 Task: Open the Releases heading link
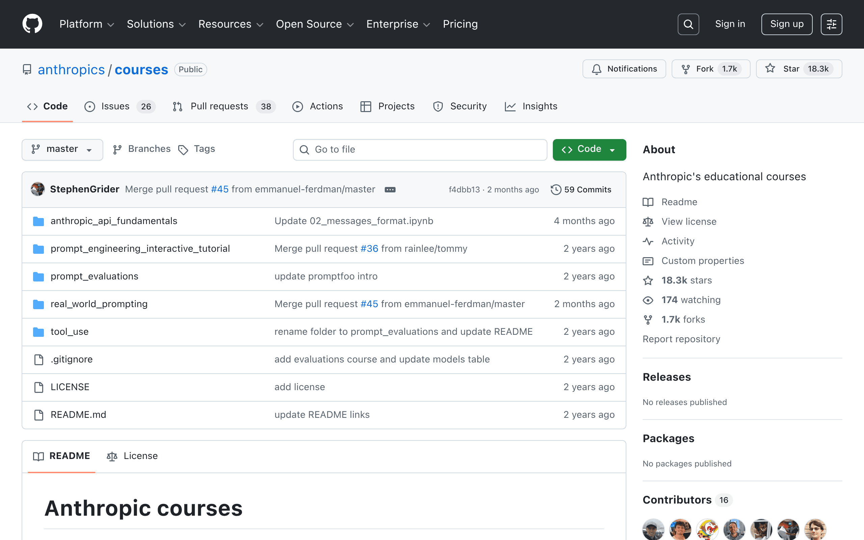[667, 377]
